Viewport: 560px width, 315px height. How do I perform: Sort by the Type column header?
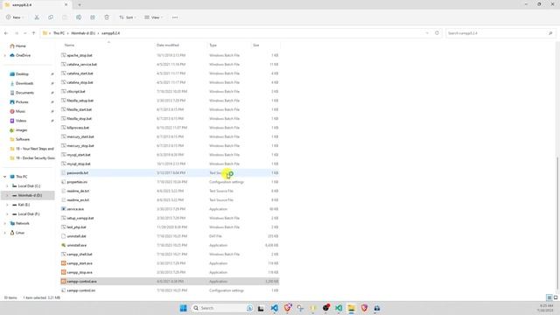pyautogui.click(x=213, y=45)
